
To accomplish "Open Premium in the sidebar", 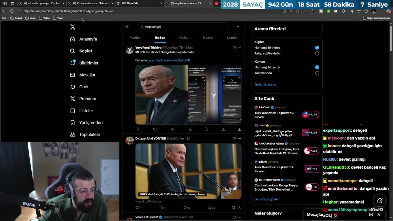I will coord(83,99).
